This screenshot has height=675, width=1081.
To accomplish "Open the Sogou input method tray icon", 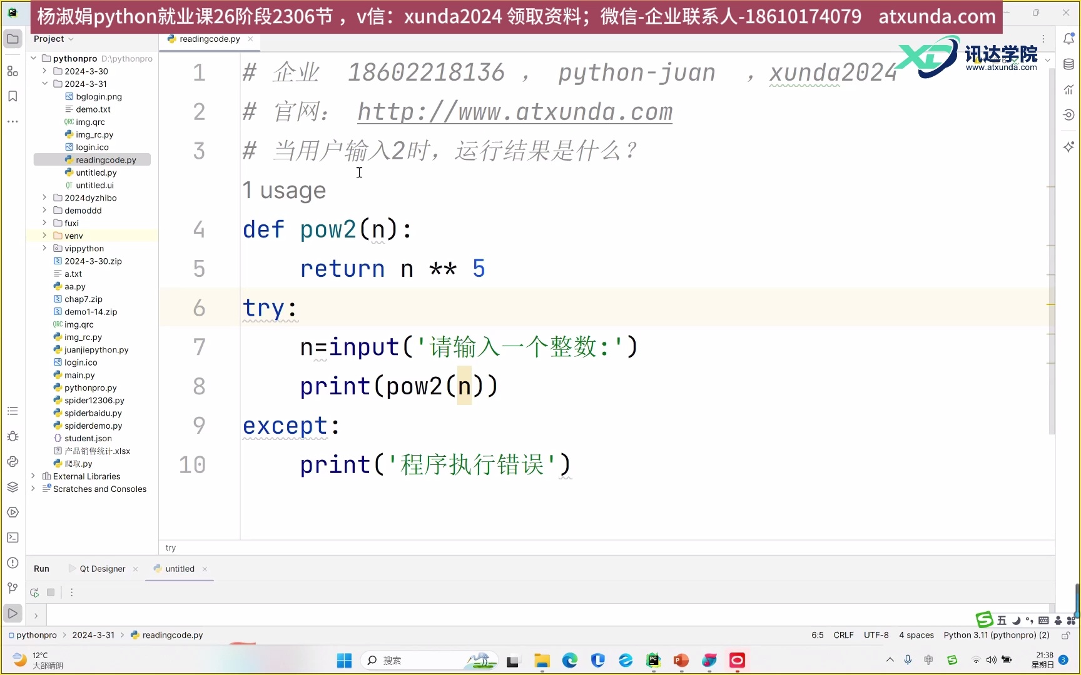I will 951,659.
